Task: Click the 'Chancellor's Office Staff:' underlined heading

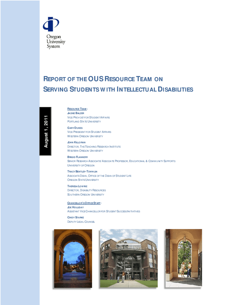Action: coord(84,203)
